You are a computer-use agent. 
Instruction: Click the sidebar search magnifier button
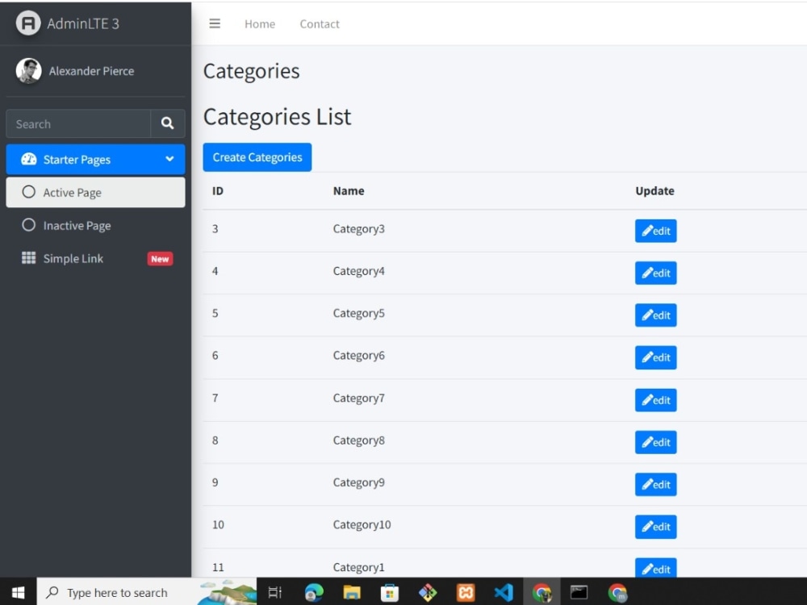(167, 123)
